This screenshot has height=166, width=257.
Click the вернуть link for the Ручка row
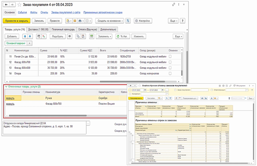[x=10, y=98]
